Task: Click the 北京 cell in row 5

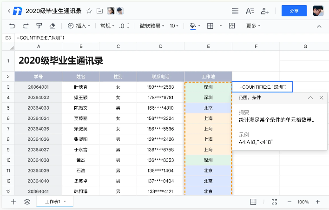Action: tap(208, 108)
